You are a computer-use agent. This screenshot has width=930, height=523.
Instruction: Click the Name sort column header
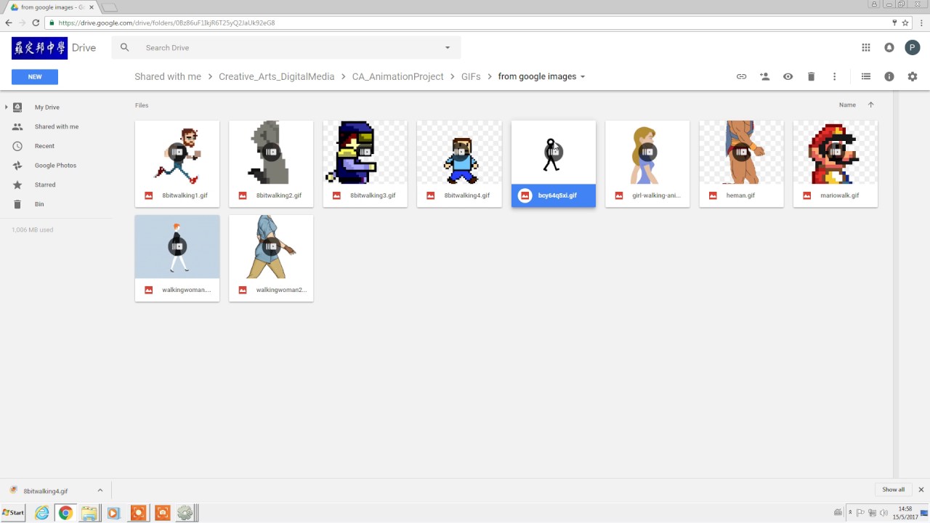(x=847, y=105)
